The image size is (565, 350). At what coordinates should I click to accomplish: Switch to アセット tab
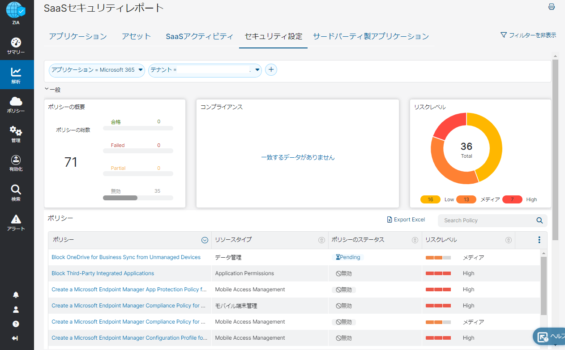pos(136,36)
